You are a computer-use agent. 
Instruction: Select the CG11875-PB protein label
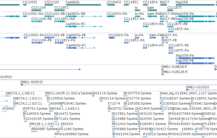178,45
